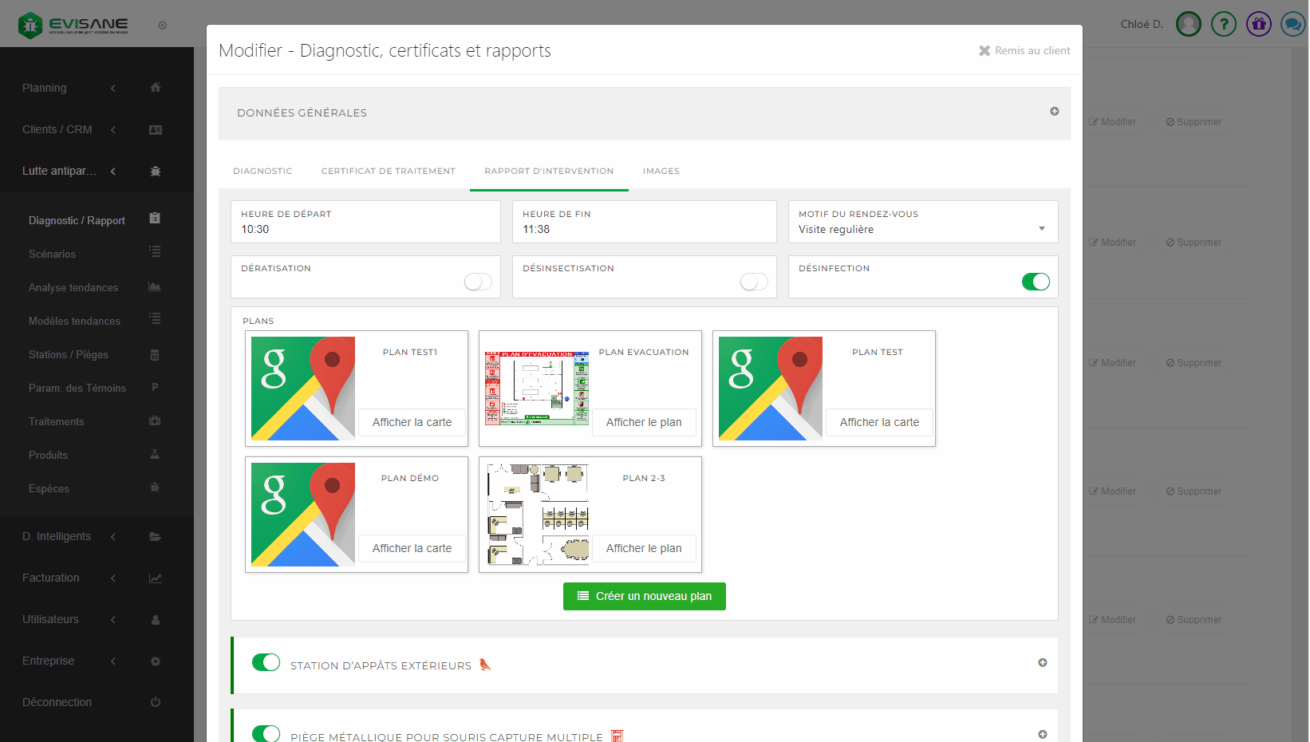Disable the Désinfection toggle
The height and width of the screenshot is (742, 1310).
click(x=1036, y=282)
